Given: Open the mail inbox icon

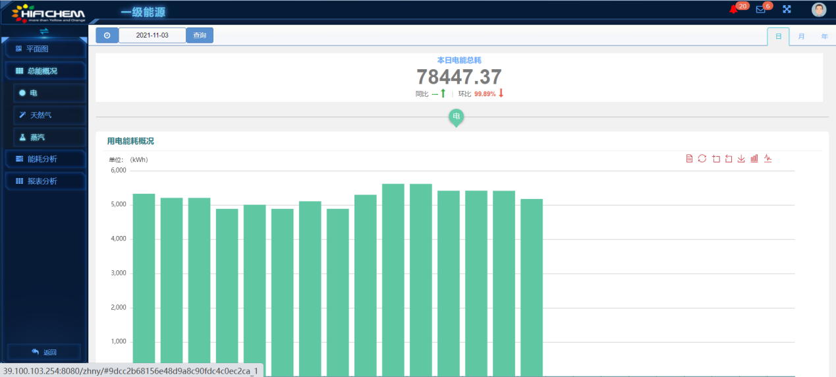Looking at the screenshot, I should tap(761, 9).
